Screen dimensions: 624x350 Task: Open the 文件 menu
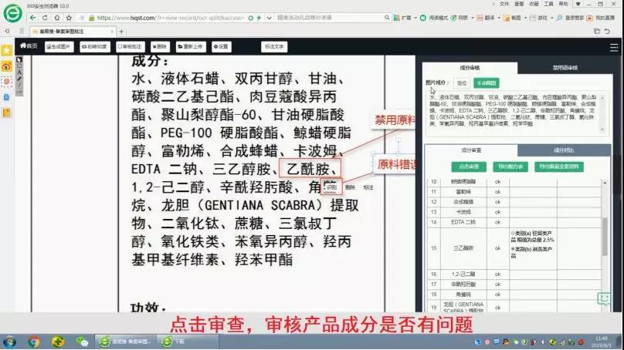click(504, 4)
